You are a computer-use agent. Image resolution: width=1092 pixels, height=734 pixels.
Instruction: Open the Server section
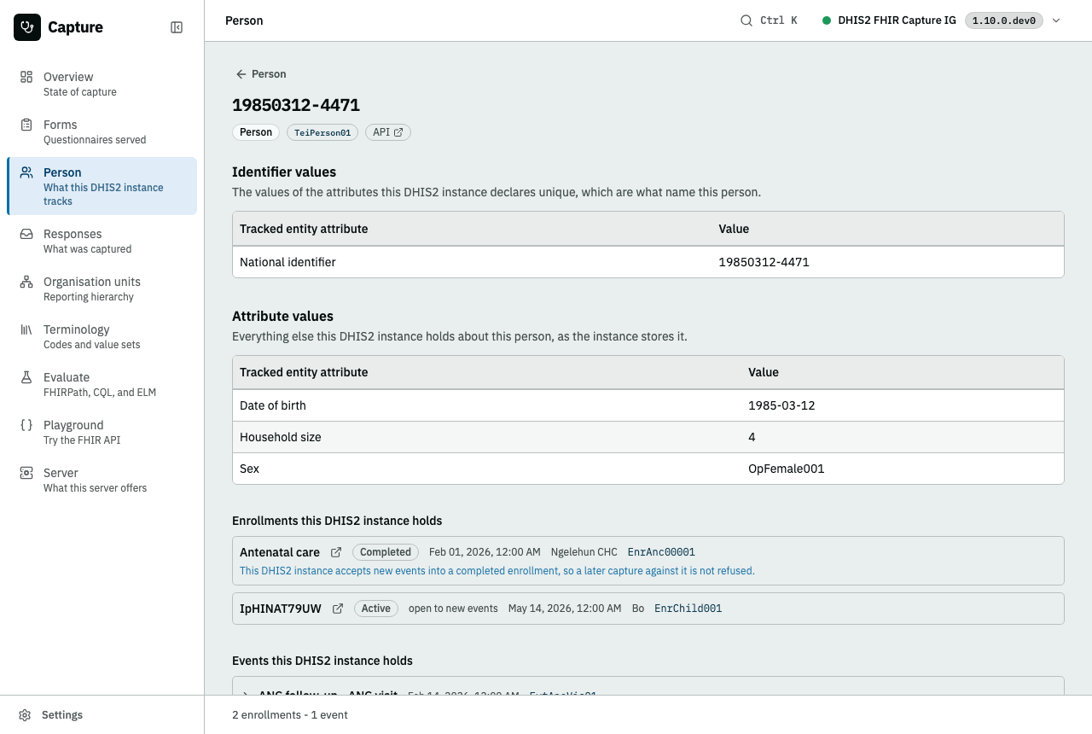pos(102,480)
